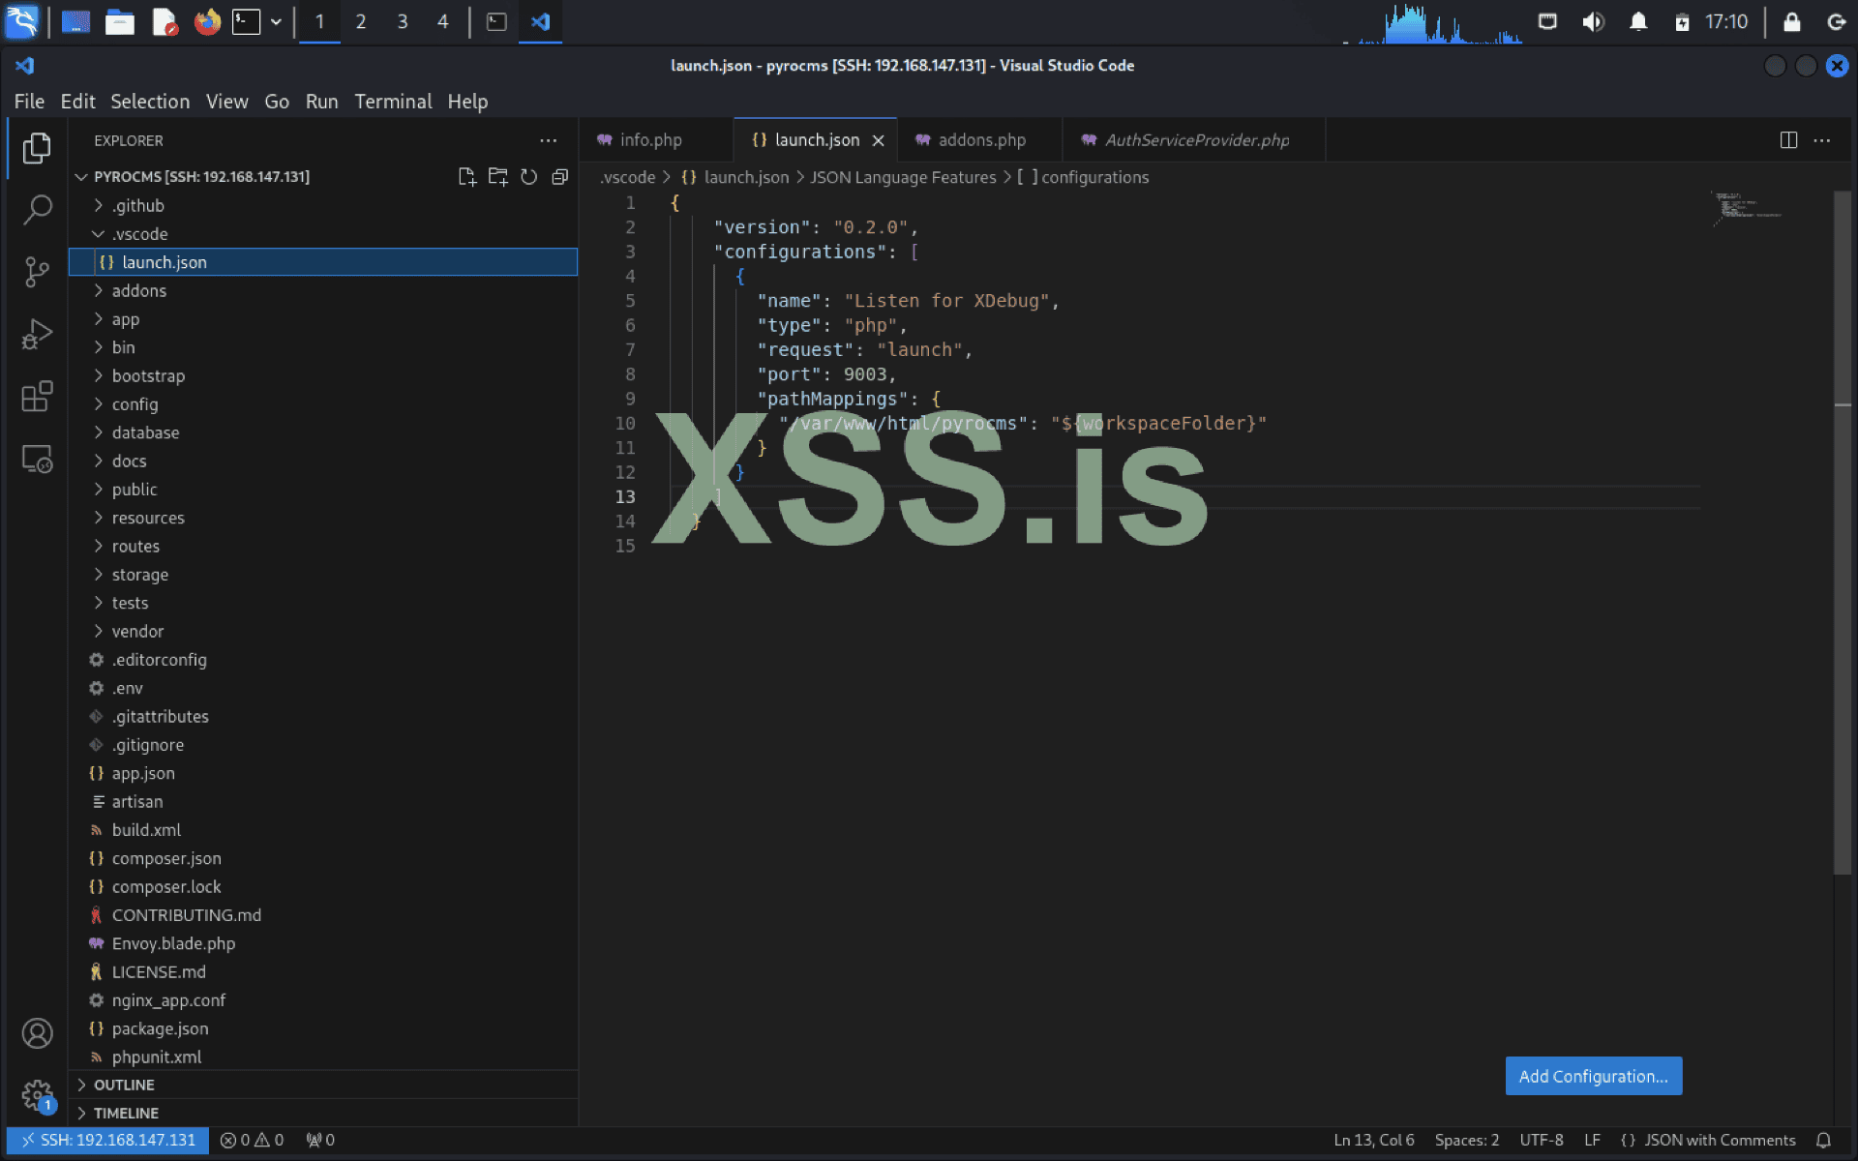Split the editor to the right
This screenshot has height=1161, width=1858.
pos(1788,140)
